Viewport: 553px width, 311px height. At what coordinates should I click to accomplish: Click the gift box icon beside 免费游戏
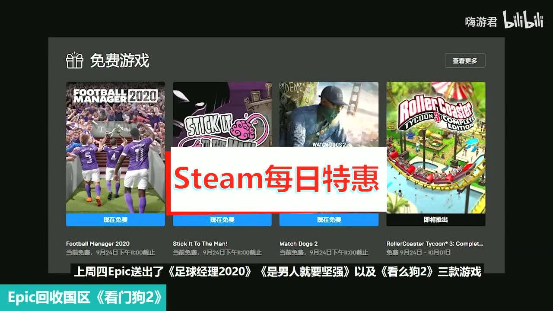pyautogui.click(x=74, y=60)
